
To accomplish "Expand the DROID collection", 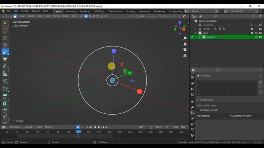I will (196, 29).
